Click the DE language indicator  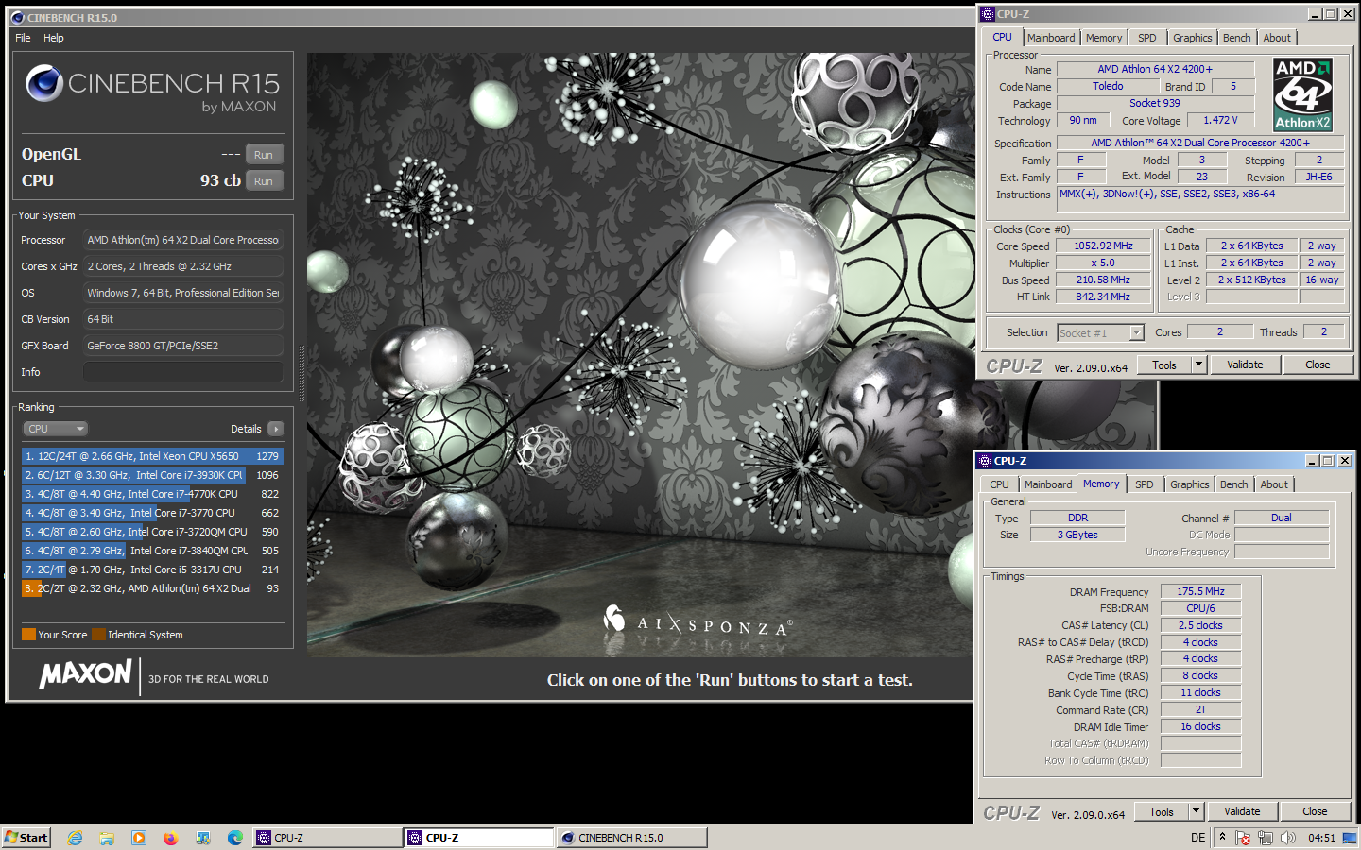tap(1197, 838)
